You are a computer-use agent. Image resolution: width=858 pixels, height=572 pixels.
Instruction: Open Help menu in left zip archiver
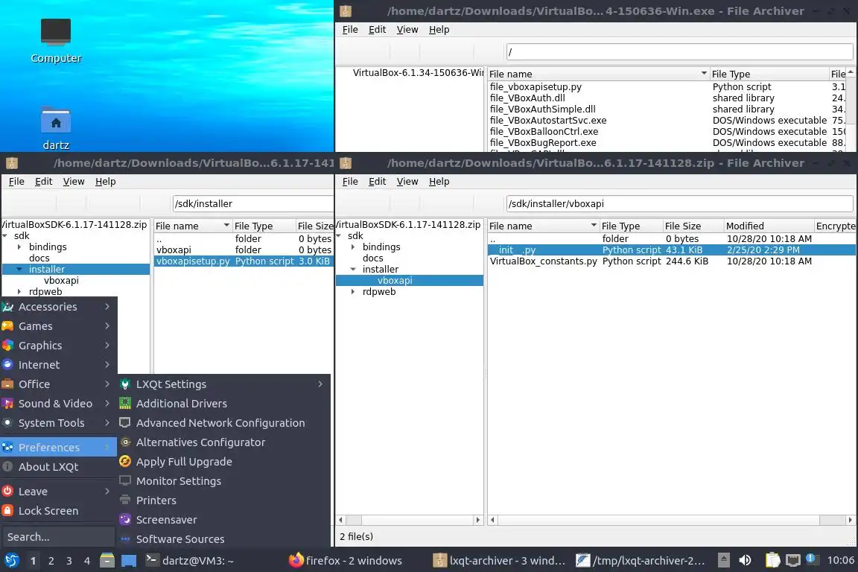point(106,182)
